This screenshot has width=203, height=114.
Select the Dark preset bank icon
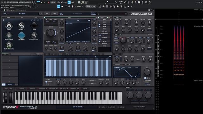(34, 26)
